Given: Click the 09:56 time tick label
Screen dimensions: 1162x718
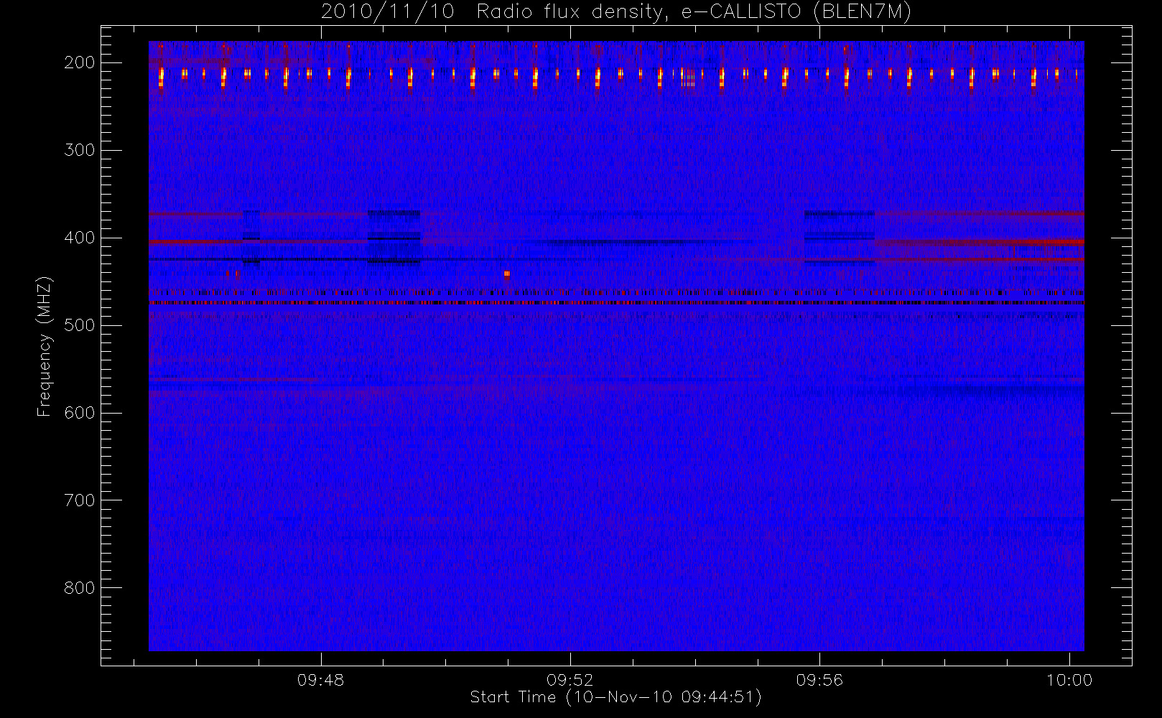Looking at the screenshot, I should (819, 680).
